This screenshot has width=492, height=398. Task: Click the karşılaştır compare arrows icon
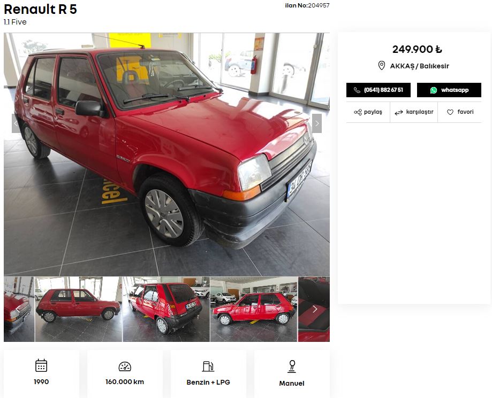399,112
